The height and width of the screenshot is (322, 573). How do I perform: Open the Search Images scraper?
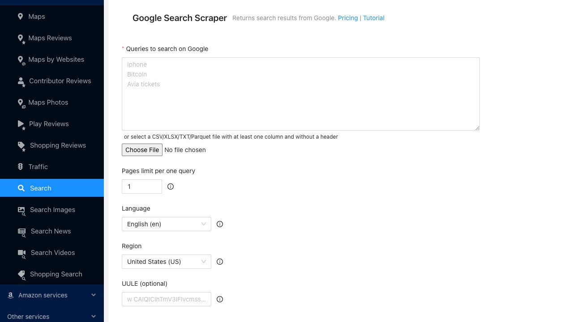[x=51, y=210]
